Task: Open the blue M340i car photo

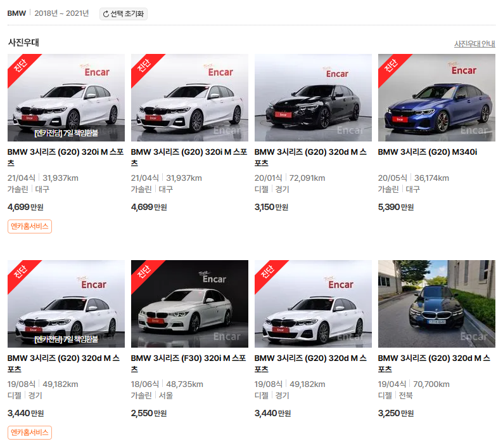Action: [436, 98]
